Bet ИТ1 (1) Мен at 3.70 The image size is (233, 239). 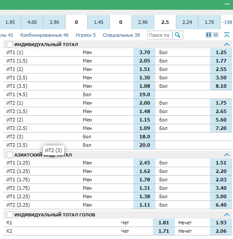click(144, 52)
